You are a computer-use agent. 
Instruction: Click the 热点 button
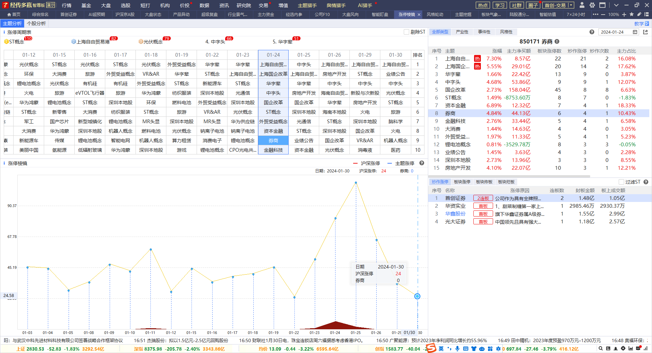tap(483, 5)
